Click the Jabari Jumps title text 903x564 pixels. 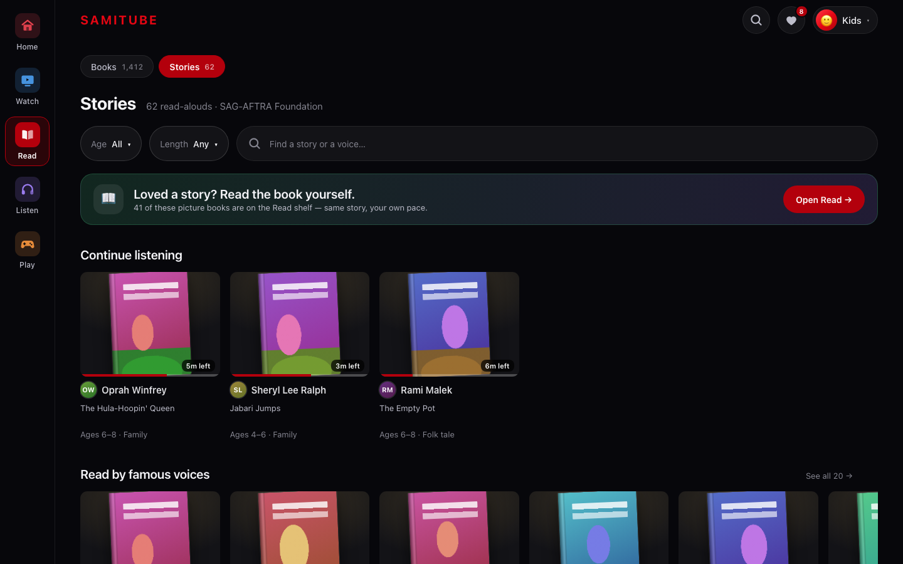tap(255, 408)
